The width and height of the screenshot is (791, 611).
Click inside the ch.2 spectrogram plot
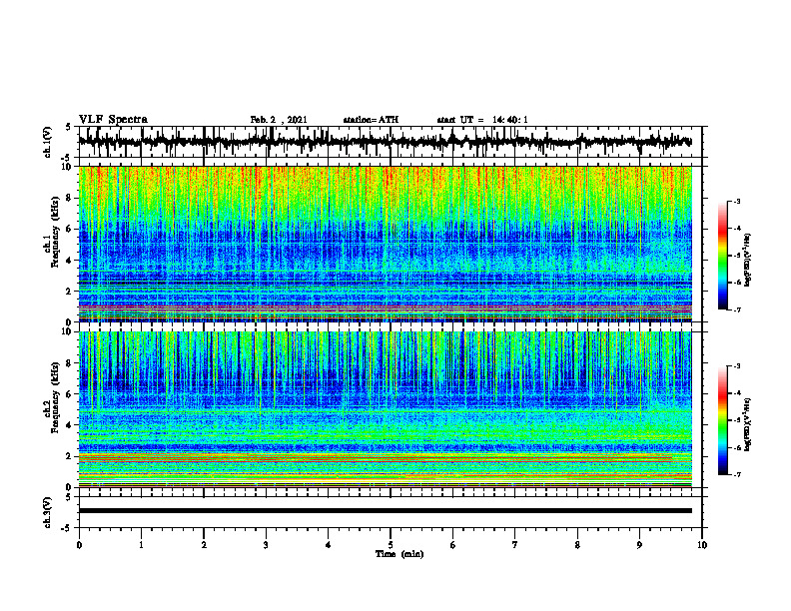(385, 409)
